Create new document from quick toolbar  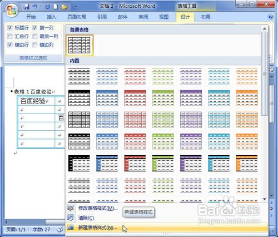tap(56, 7)
